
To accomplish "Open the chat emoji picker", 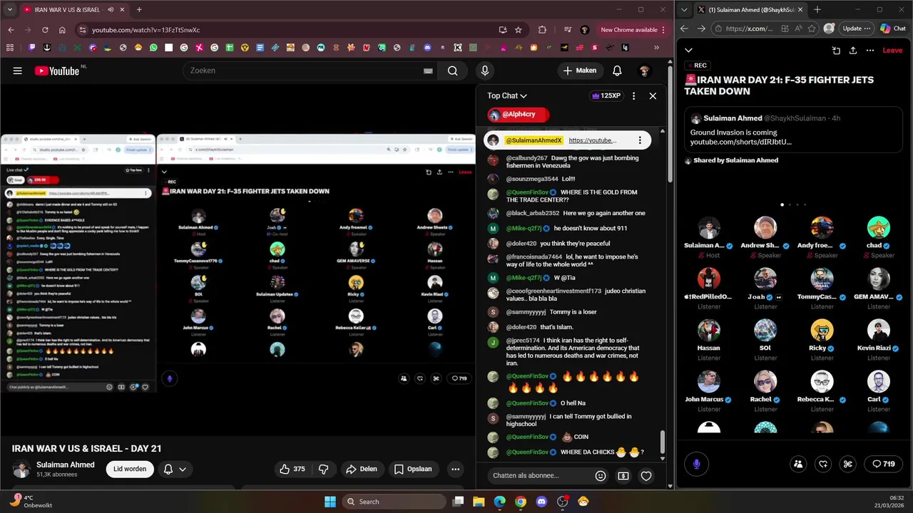I will (601, 475).
